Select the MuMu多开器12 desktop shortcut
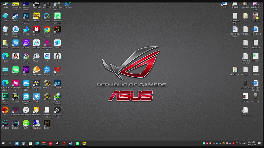Image resolution: width=264 pixels, height=148 pixels. (x=26, y=99)
